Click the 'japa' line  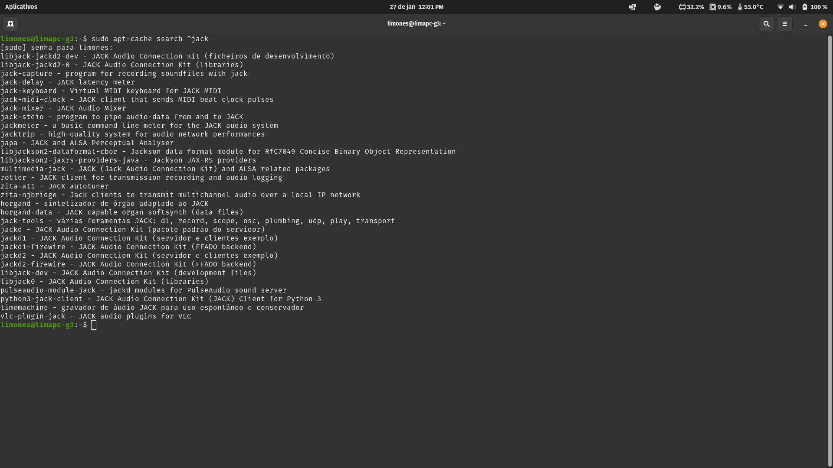87,143
